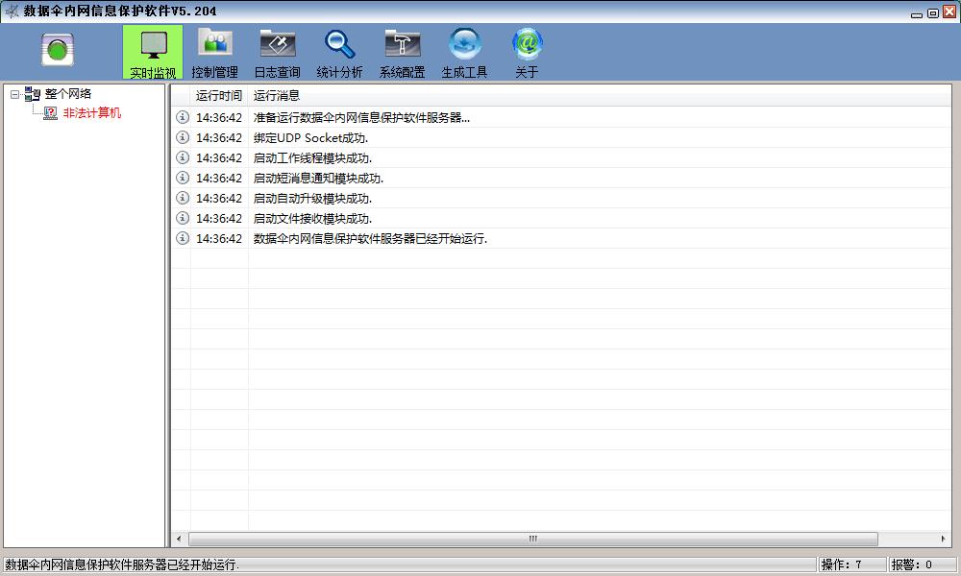Click info icon of 服务器已经开始运行 row
The width and height of the screenshot is (961, 576).
[182, 238]
